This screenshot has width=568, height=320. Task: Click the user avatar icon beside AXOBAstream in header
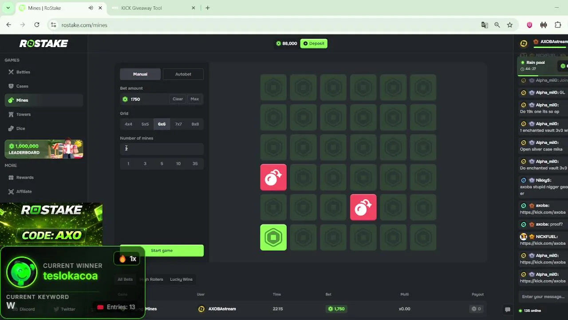click(x=524, y=43)
